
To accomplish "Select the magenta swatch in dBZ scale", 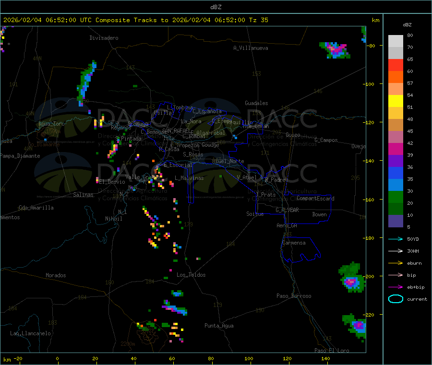I will tap(396, 149).
